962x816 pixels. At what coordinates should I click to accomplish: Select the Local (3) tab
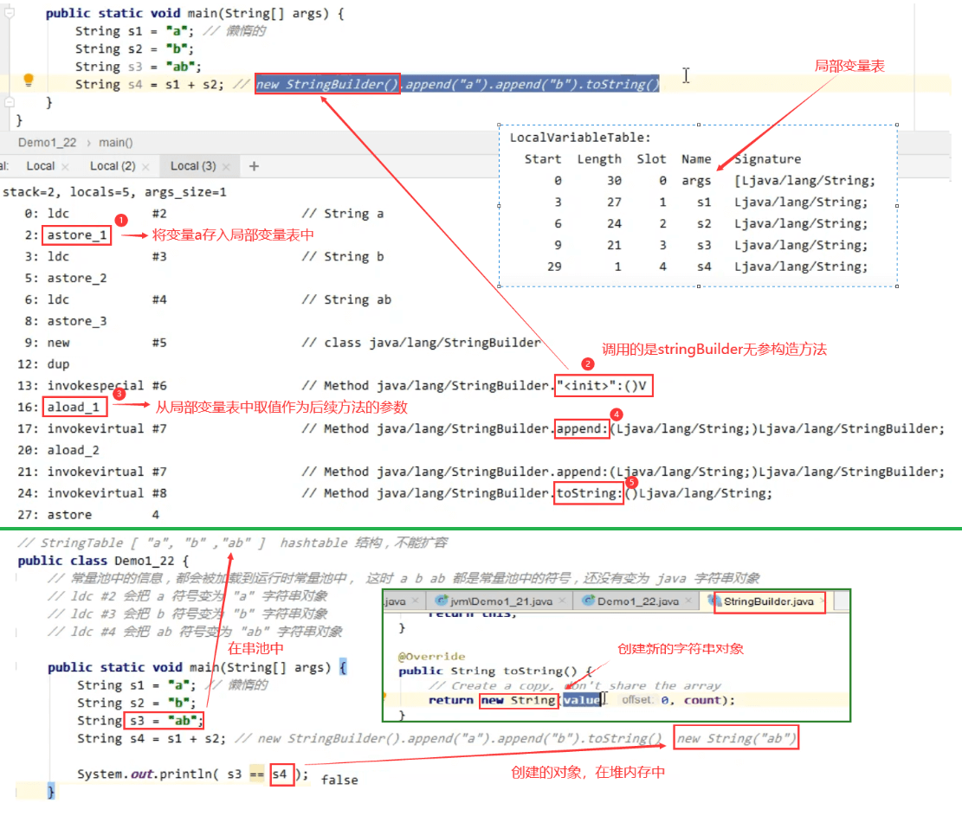[192, 166]
